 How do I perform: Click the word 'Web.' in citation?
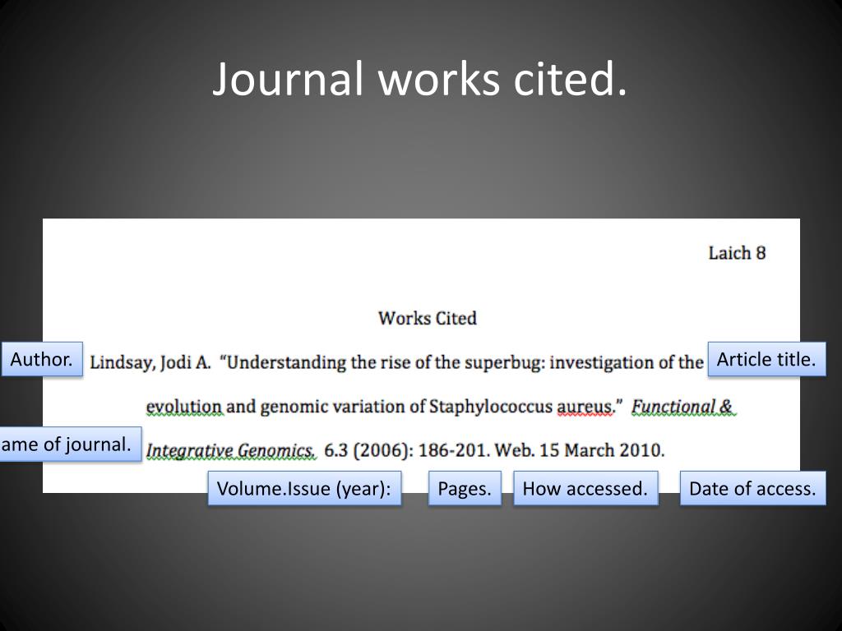pyautogui.click(x=515, y=450)
